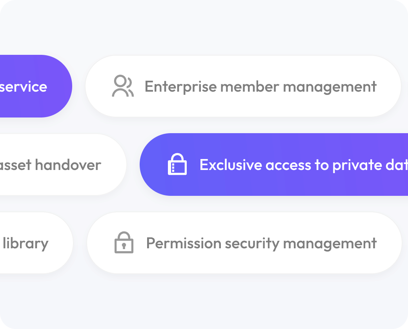
Task: Click the word 'member' in Enterprise pill
Action: pos(250,87)
